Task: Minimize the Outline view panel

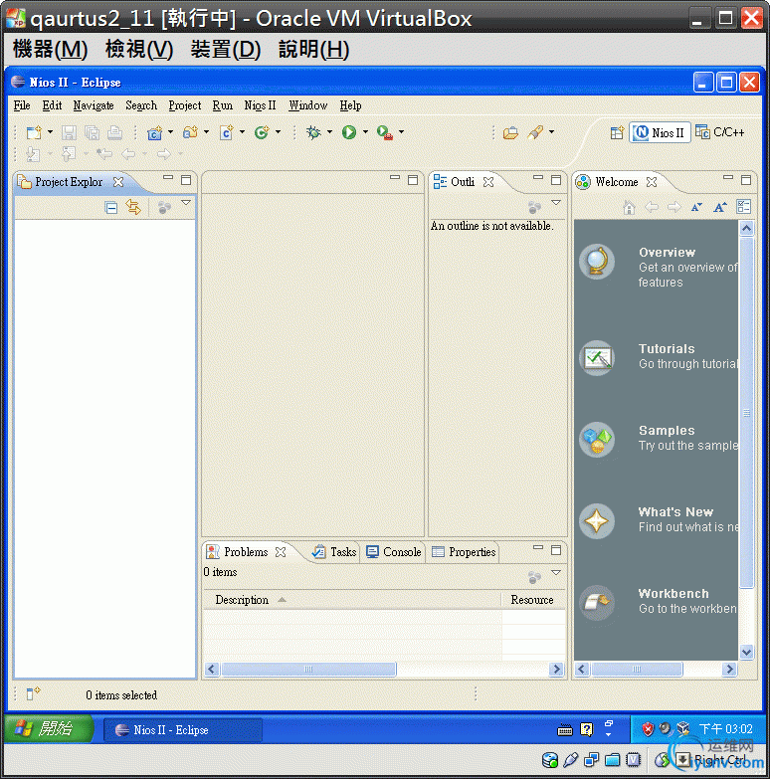Action: (538, 177)
